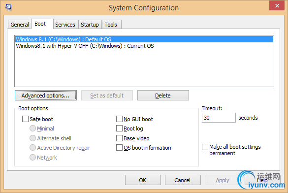Select the Windows 8.1 Default OS entry
The height and width of the screenshot is (193, 288).
pyautogui.click(x=144, y=39)
